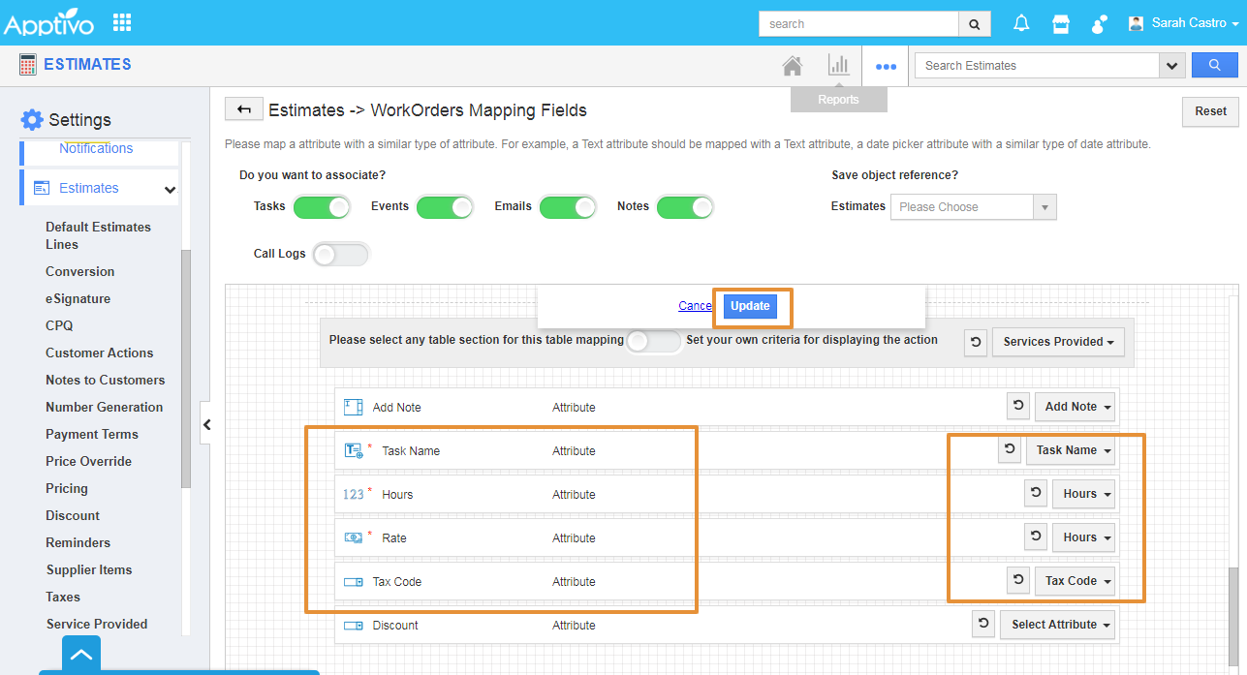Open the app launcher grid icon
1247x675 pixels.
click(122, 22)
